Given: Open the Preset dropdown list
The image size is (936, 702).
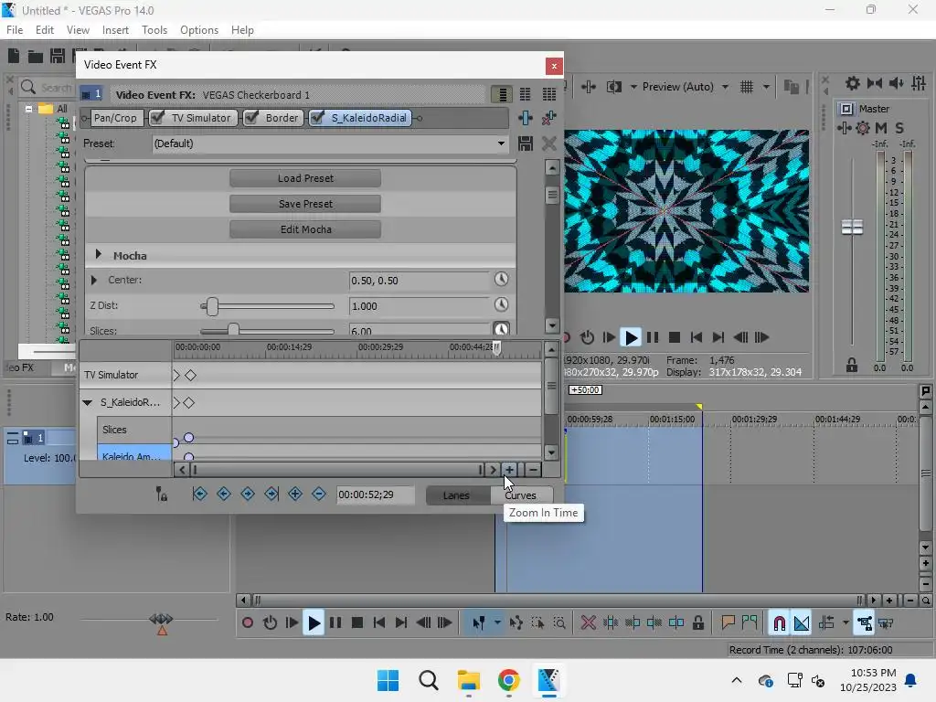Looking at the screenshot, I should coord(501,144).
